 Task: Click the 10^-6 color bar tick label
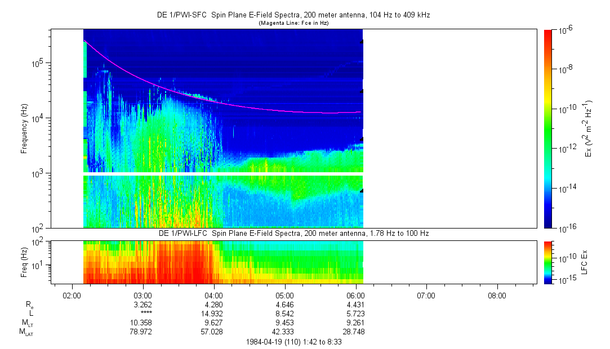click(566, 30)
